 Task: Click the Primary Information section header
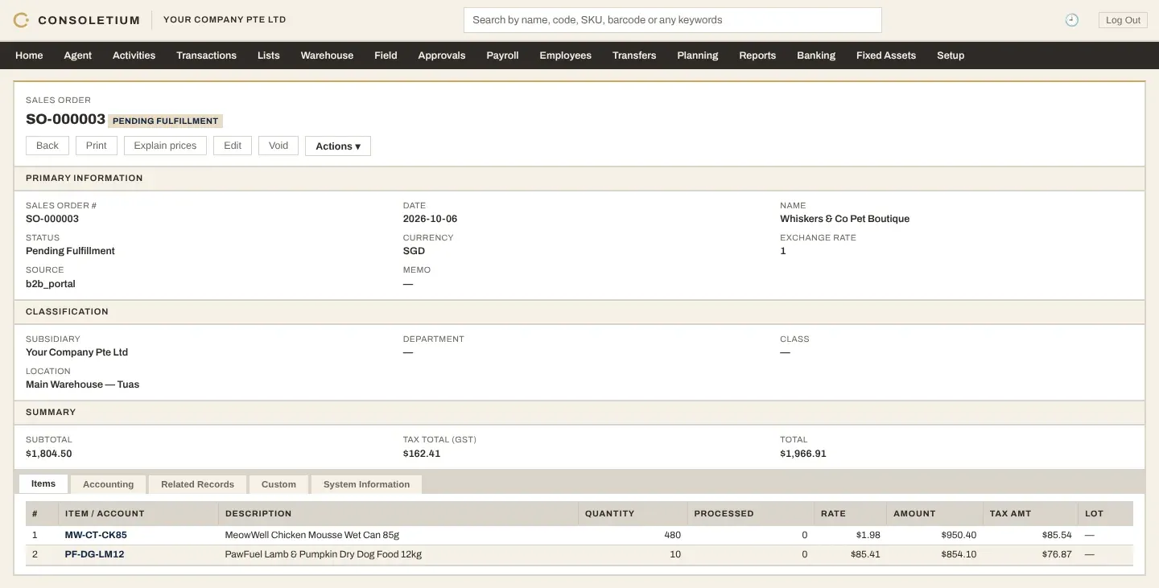pyautogui.click(x=579, y=179)
